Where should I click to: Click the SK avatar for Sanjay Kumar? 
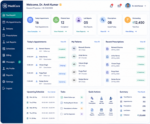coord(74,80)
